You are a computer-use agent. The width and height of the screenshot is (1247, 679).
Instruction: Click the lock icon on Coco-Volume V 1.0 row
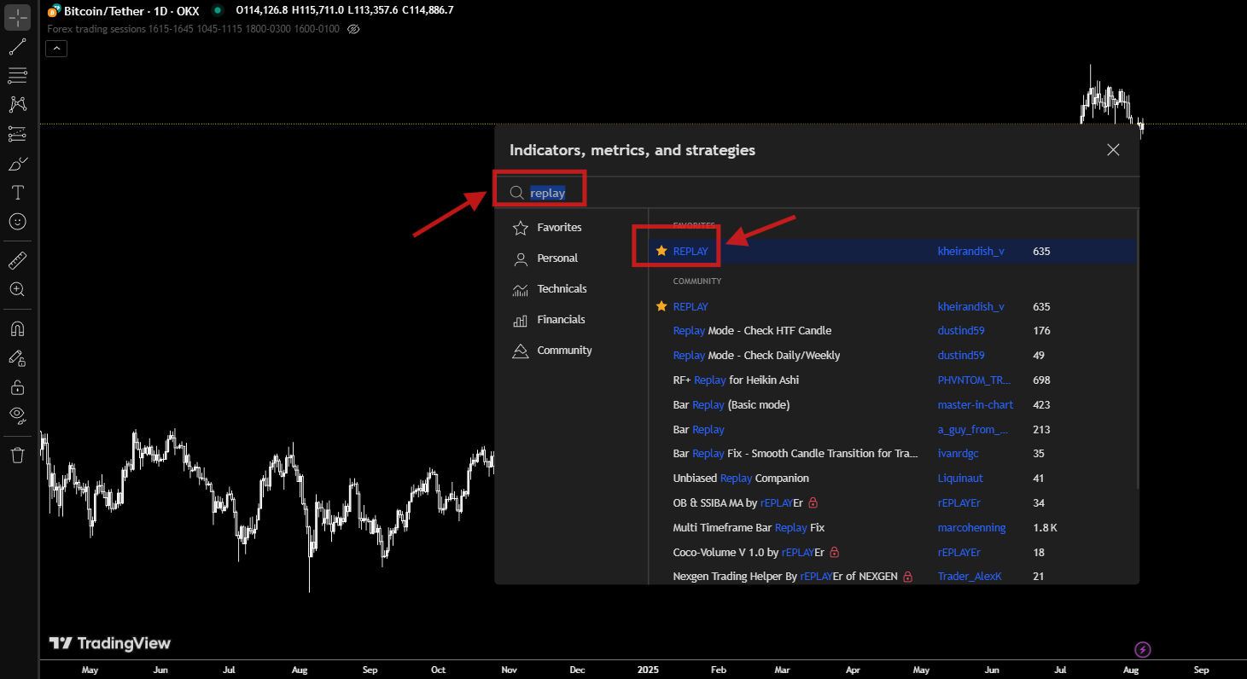(x=834, y=552)
